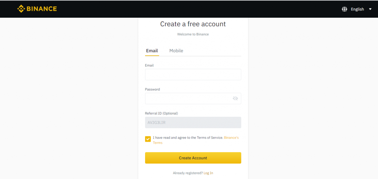
Task: Click the Binance diamond logo icon
Action: 21,9
